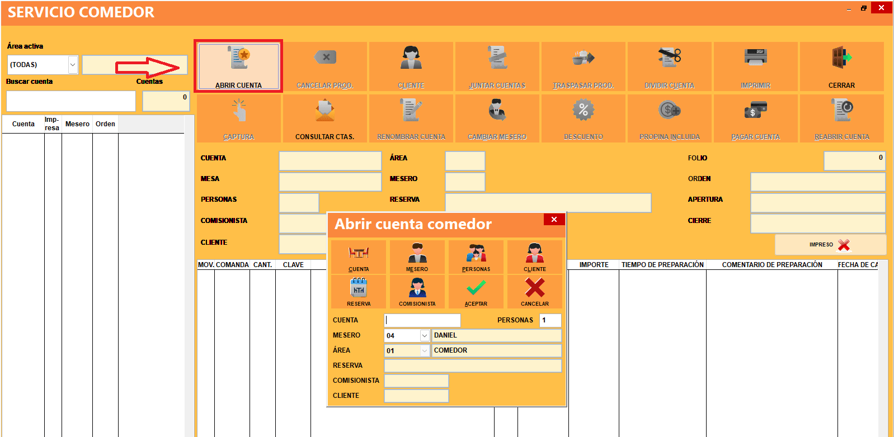Image resolution: width=894 pixels, height=437 pixels.
Task: Restore the SERVICIO COMEDOR window
Action: (864, 8)
